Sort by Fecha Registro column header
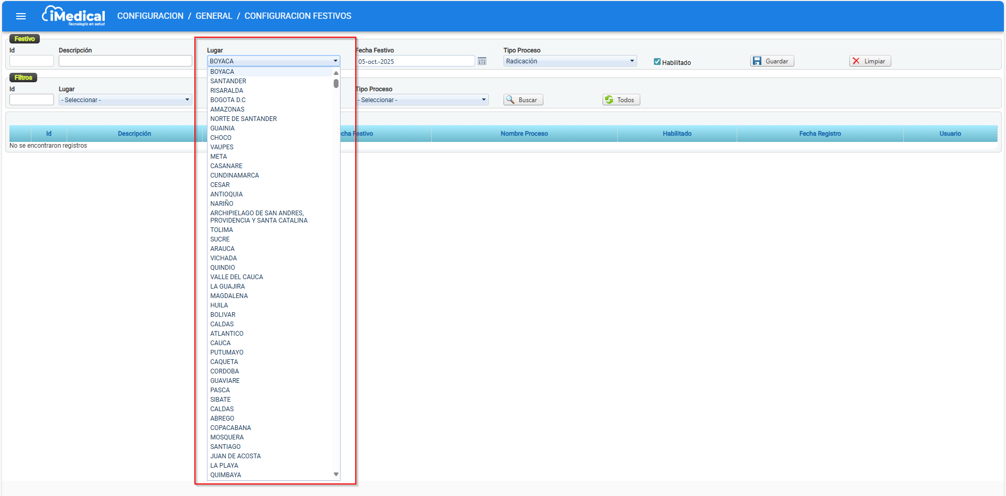The image size is (1006, 496). (x=819, y=134)
